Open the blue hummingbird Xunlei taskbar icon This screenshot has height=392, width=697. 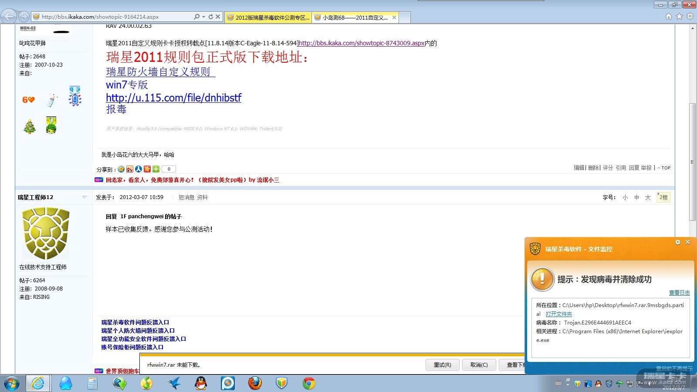pos(174,383)
